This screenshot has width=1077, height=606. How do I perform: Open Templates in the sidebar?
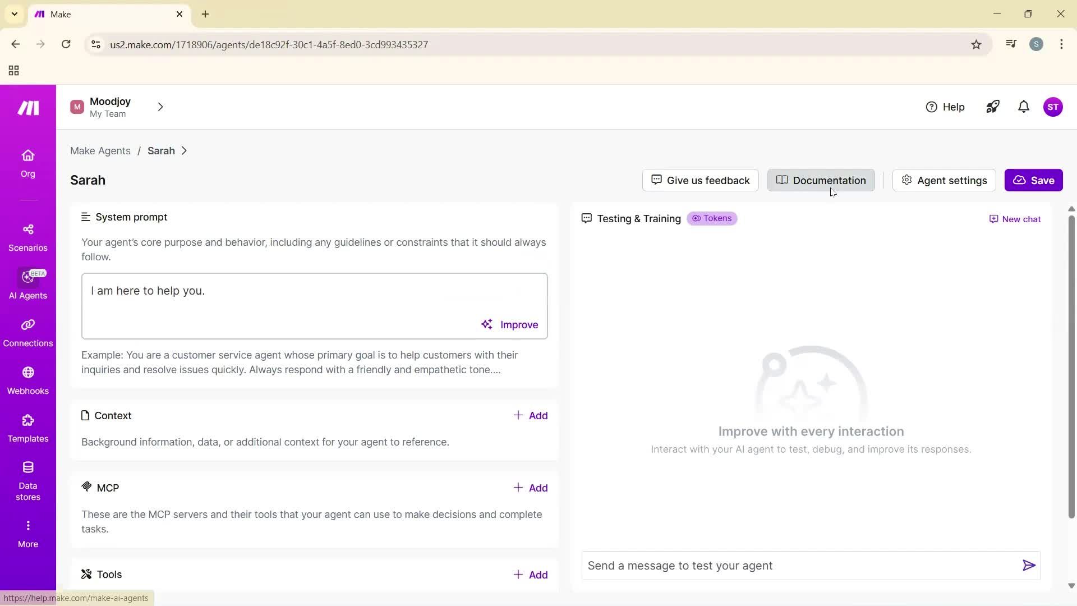[27, 428]
